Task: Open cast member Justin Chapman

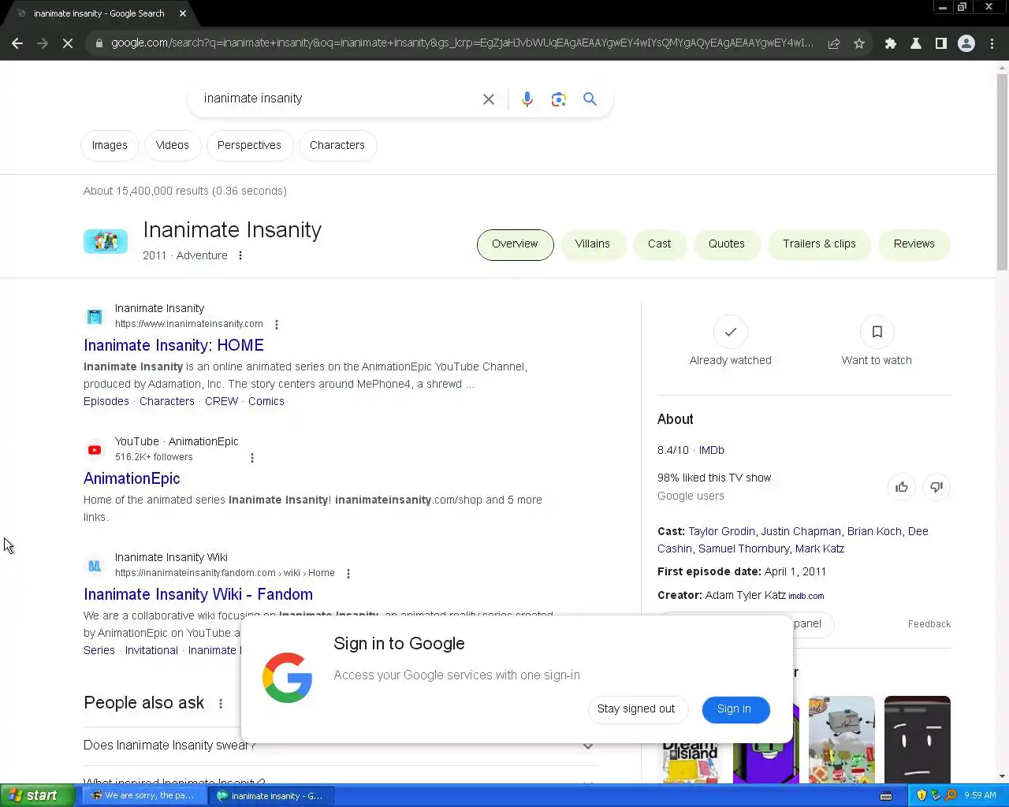Action: [x=801, y=532]
